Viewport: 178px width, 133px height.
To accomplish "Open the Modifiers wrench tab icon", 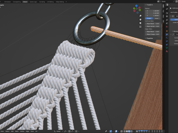I will [167, 34].
